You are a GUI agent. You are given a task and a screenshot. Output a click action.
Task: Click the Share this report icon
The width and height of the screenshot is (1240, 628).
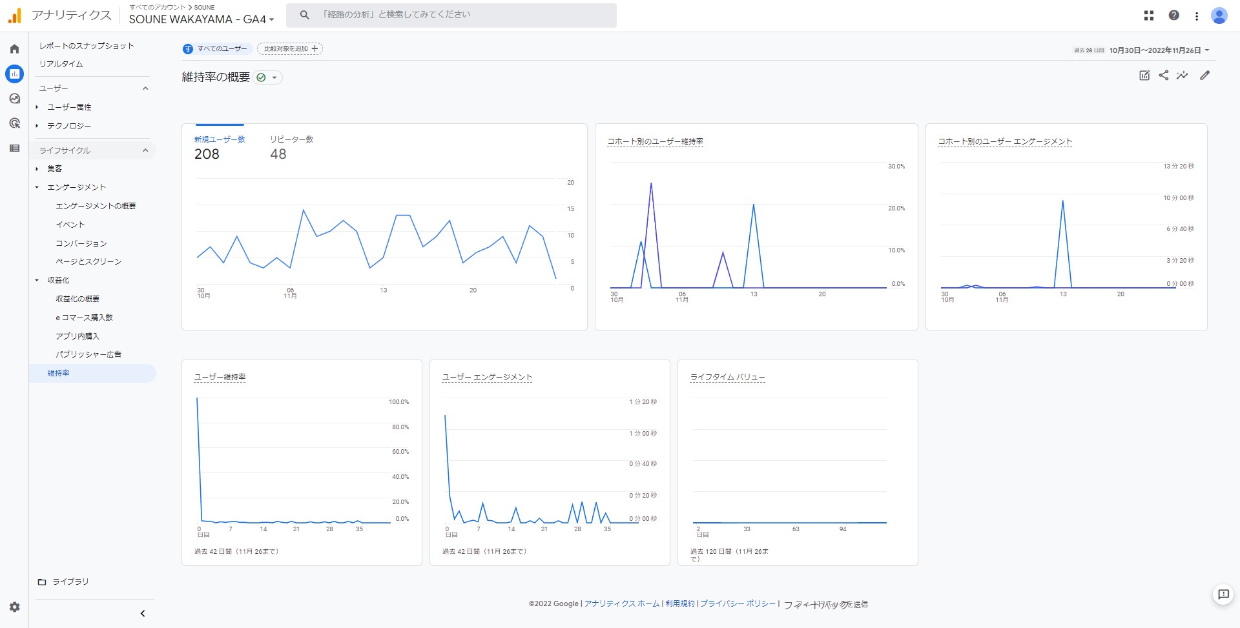[x=1163, y=76]
